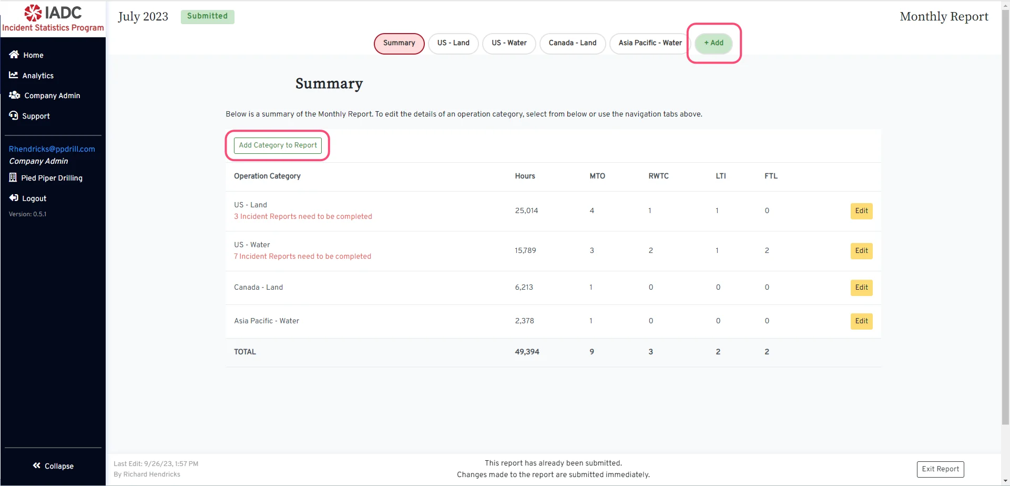Open the Rhendricks@ppdrill.com account link
Screen dimensions: 1010x486
click(52, 149)
